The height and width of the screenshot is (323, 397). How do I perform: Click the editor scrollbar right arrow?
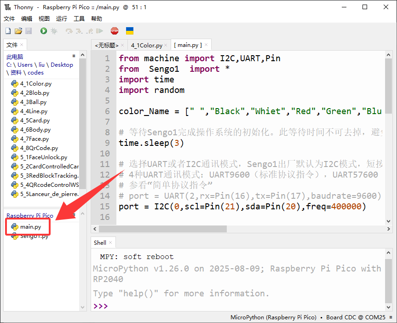pyautogui.click(x=388, y=229)
